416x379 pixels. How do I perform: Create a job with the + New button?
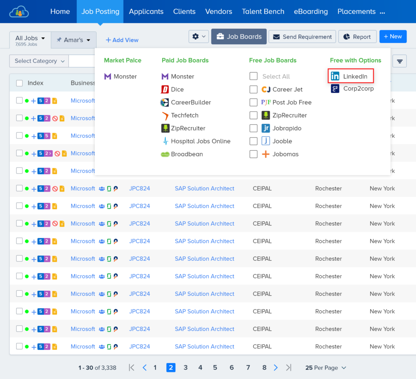tap(393, 37)
